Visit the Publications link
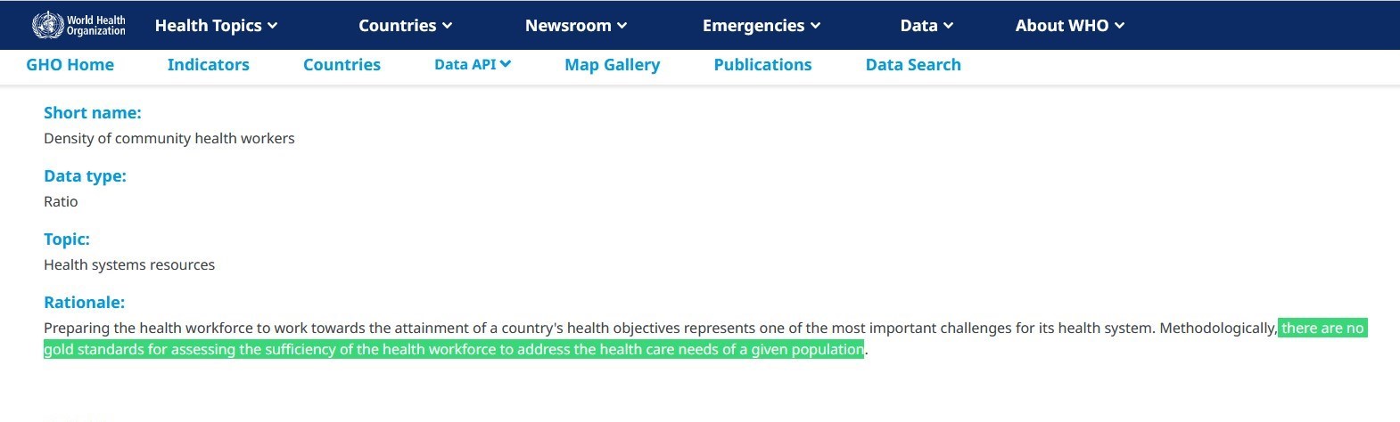 [762, 65]
